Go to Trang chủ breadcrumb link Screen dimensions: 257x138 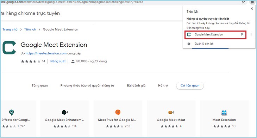click(x=10, y=29)
